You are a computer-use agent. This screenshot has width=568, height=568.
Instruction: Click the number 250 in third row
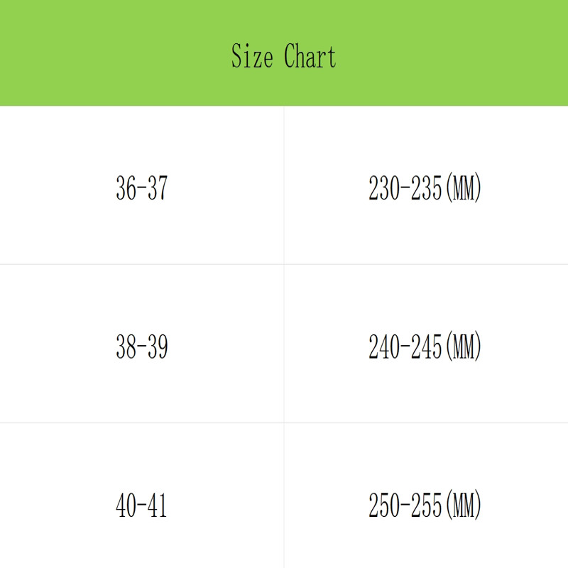click(384, 506)
